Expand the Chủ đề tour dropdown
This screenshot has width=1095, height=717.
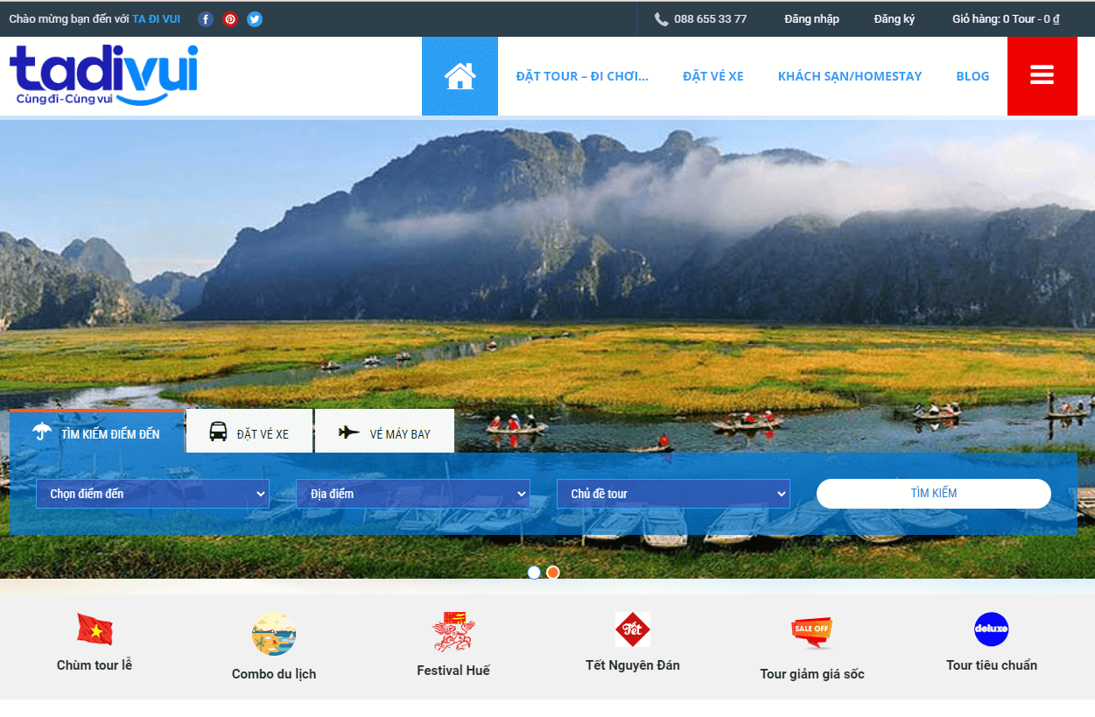tap(673, 493)
